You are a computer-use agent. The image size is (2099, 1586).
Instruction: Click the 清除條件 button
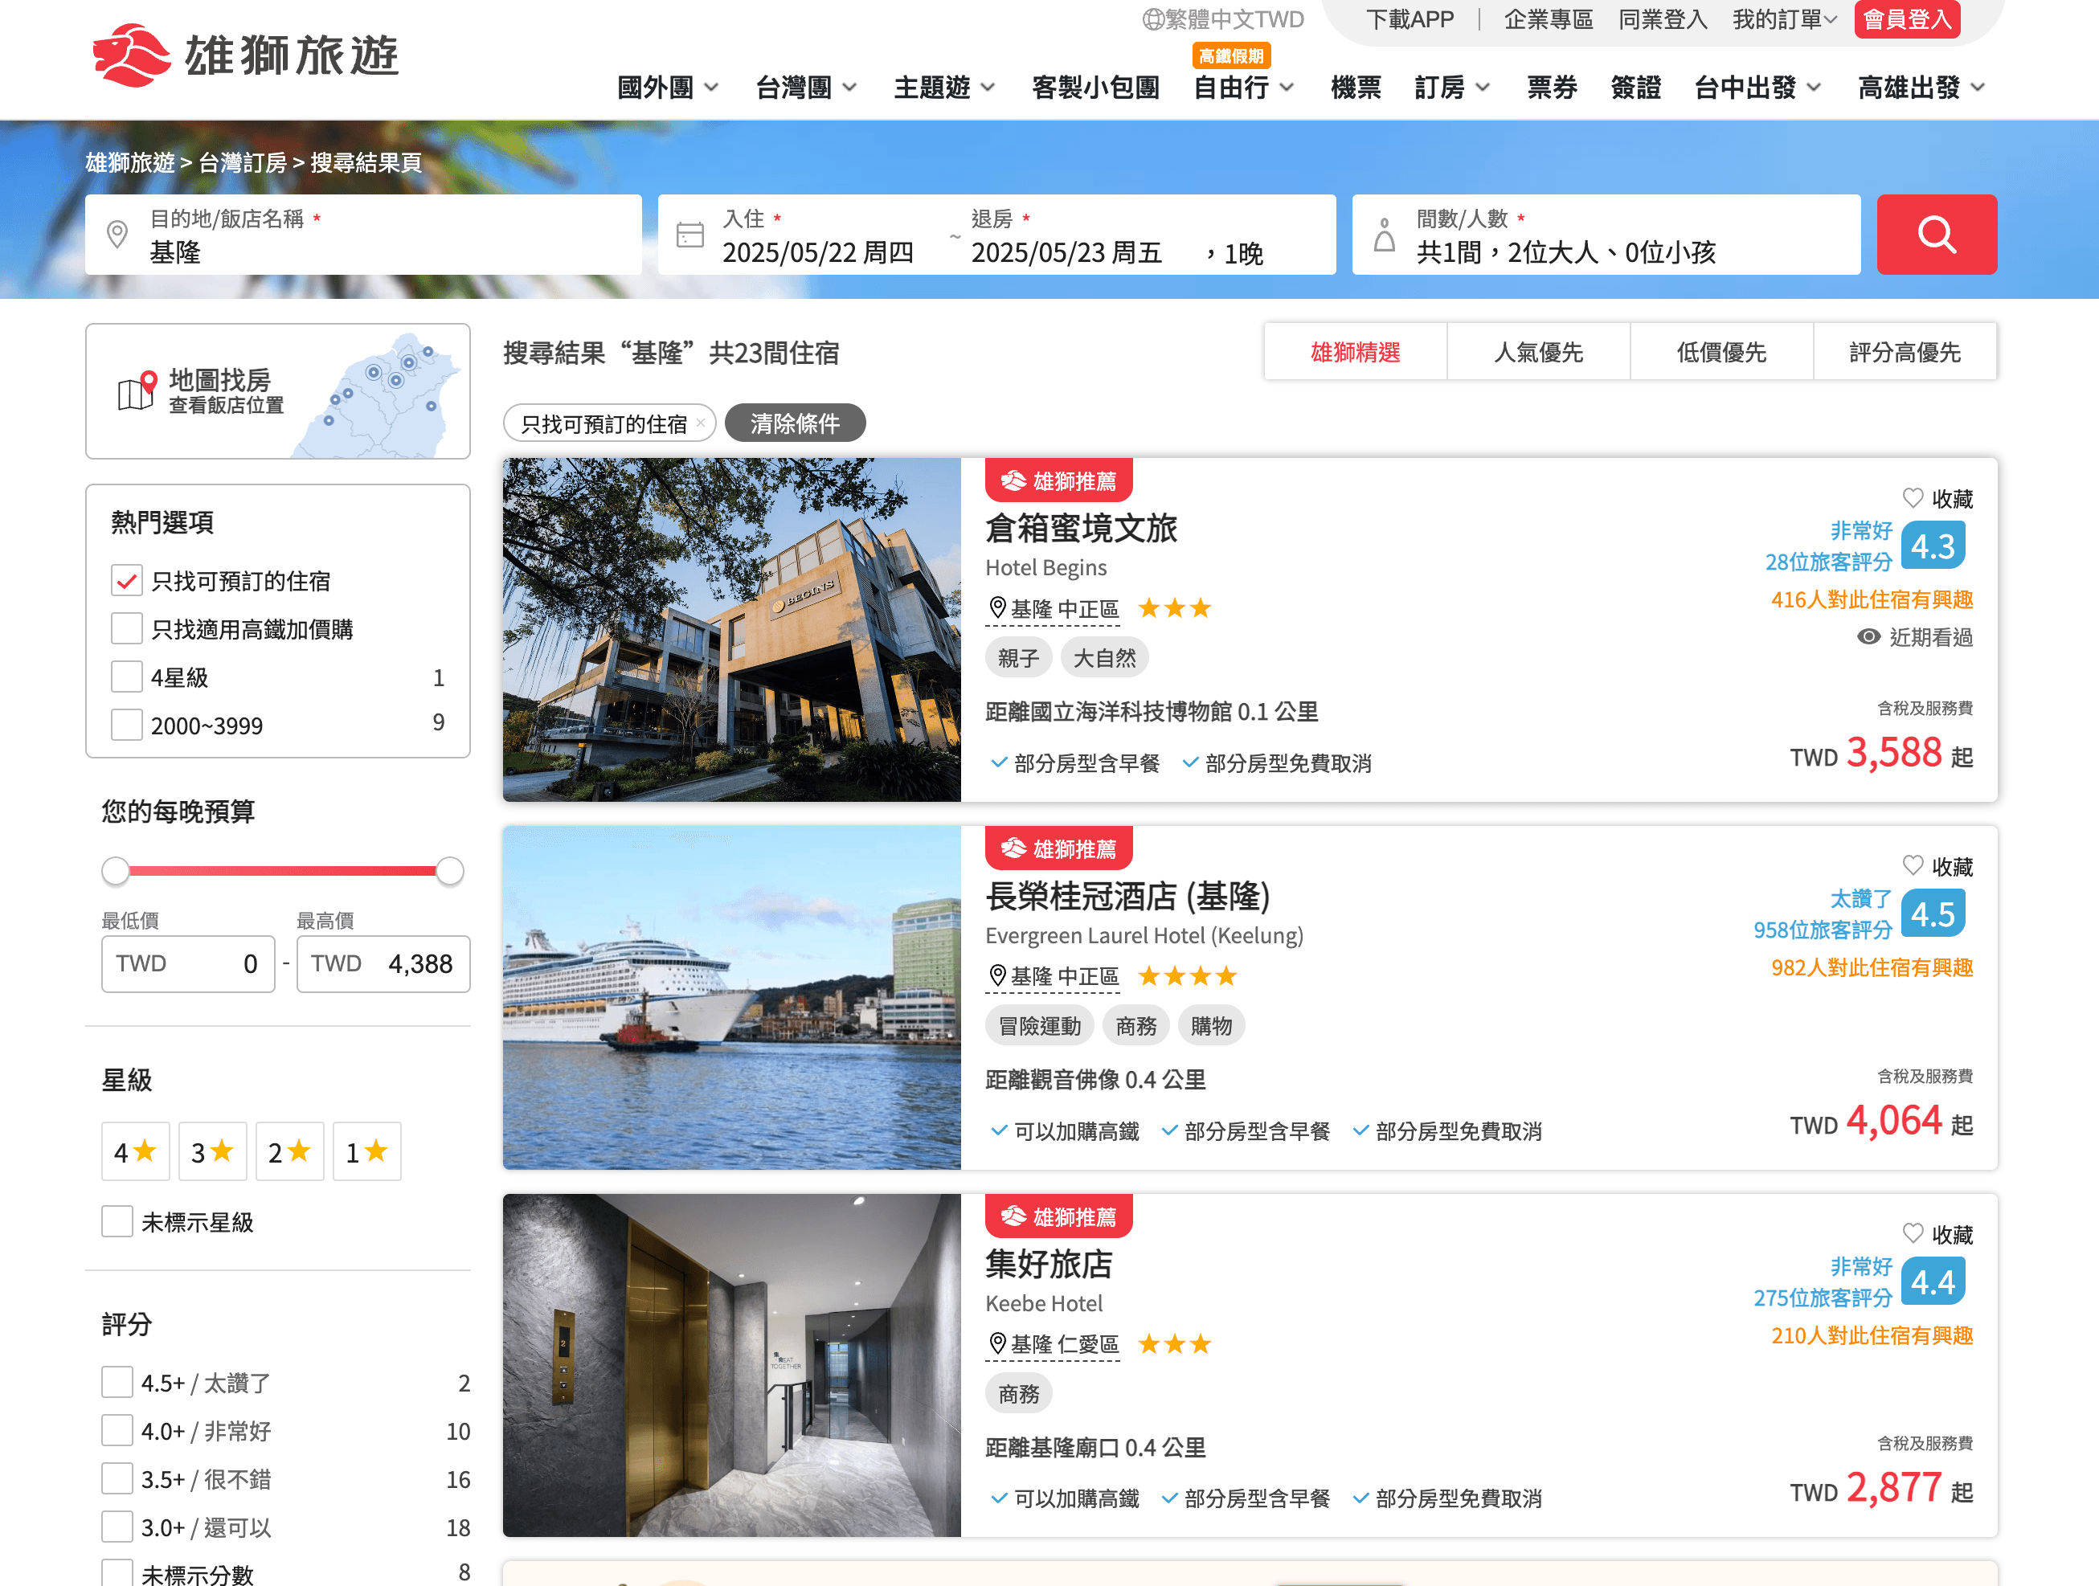794,423
